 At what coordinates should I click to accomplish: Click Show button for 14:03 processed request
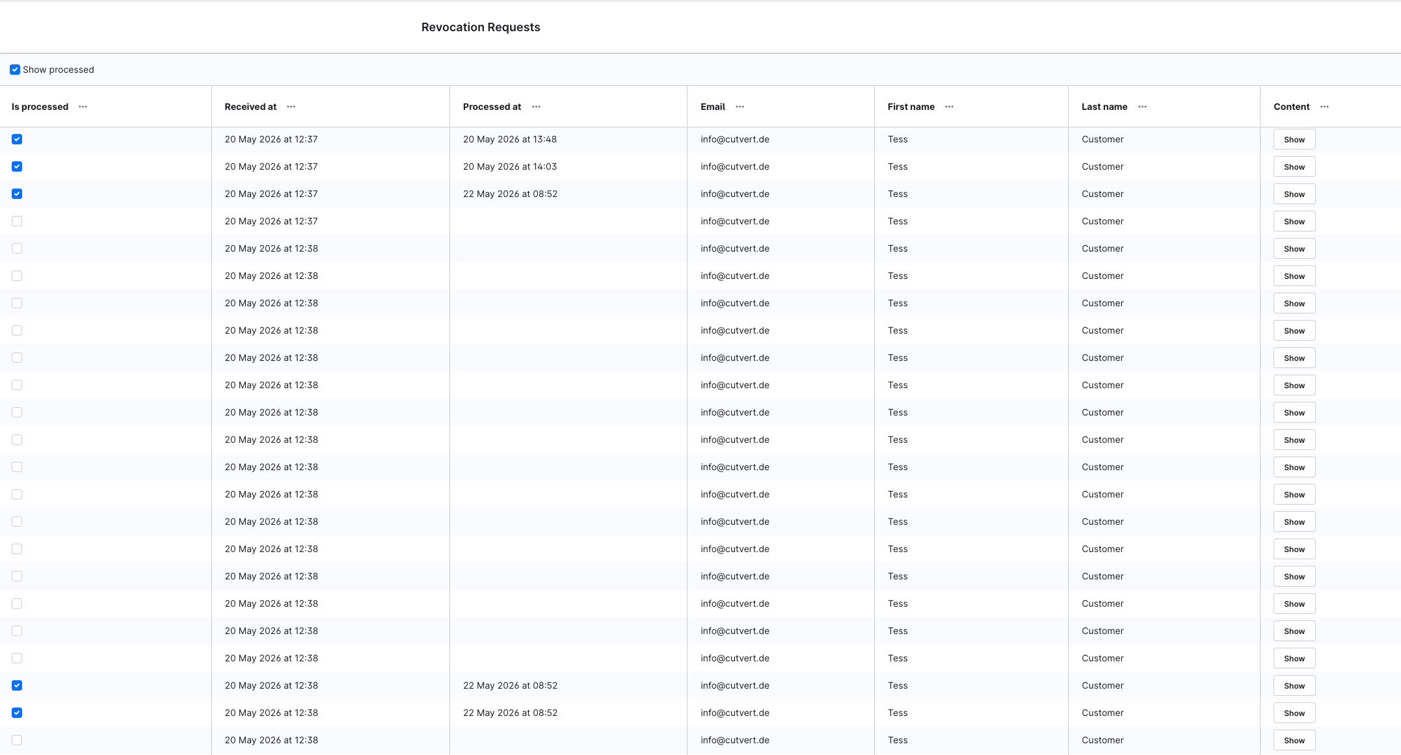click(x=1294, y=166)
